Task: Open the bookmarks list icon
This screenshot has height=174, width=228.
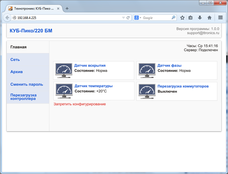Action: tap(191, 18)
